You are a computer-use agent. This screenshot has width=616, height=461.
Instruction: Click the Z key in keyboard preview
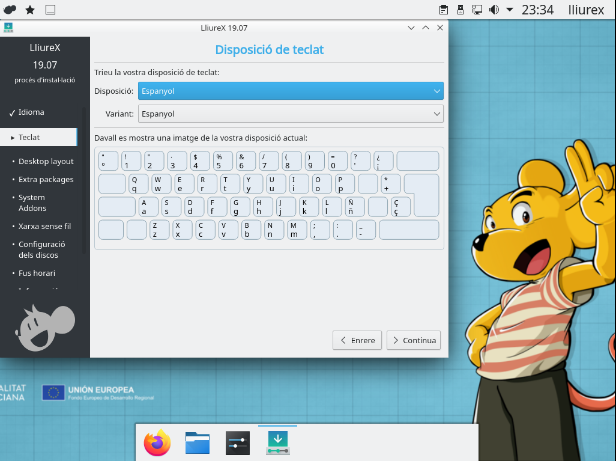pyautogui.click(x=160, y=230)
